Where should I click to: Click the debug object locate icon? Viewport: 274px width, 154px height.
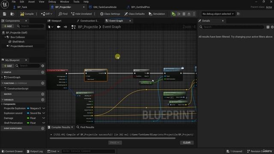pos(238,14)
